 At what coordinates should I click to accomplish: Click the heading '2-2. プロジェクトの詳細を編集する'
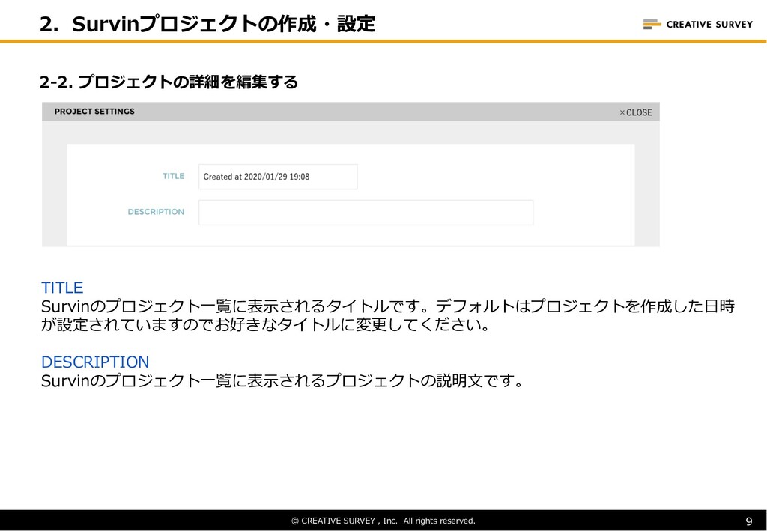pyautogui.click(x=169, y=82)
